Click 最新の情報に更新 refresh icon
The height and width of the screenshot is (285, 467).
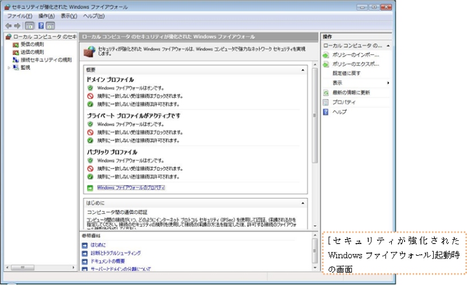pyautogui.click(x=326, y=92)
